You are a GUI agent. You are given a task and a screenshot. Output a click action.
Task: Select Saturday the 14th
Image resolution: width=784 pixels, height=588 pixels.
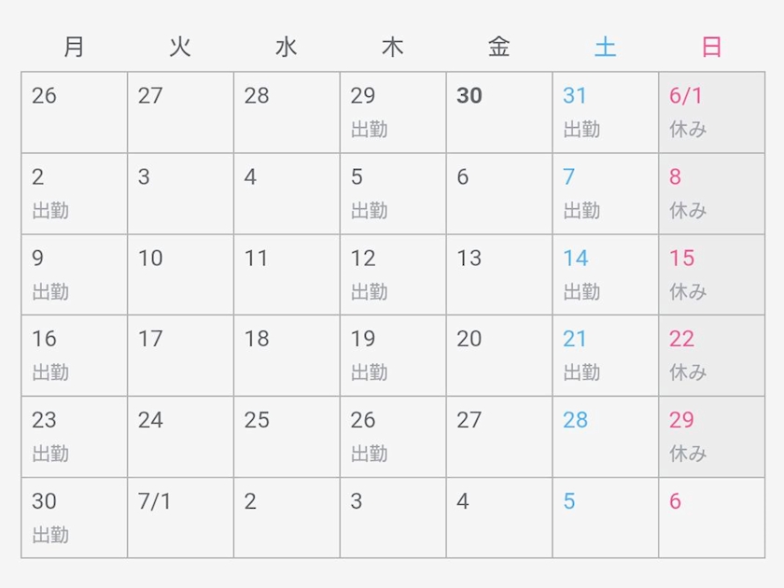tap(606, 274)
